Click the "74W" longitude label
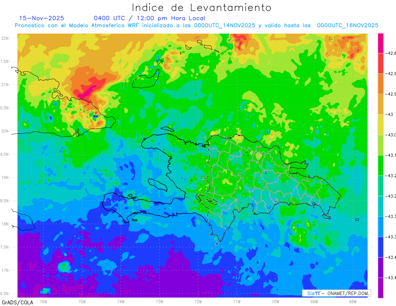Screen dimensions: 396x306 point(120,301)
